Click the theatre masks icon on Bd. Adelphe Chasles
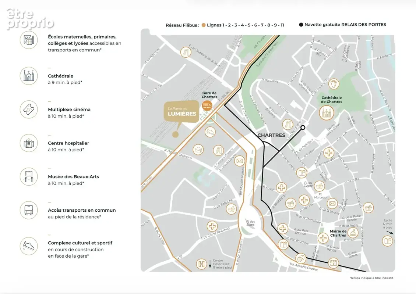The image size is (416, 294). (x=301, y=258)
